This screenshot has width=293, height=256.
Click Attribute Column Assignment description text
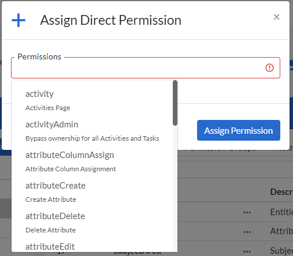[x=71, y=169]
